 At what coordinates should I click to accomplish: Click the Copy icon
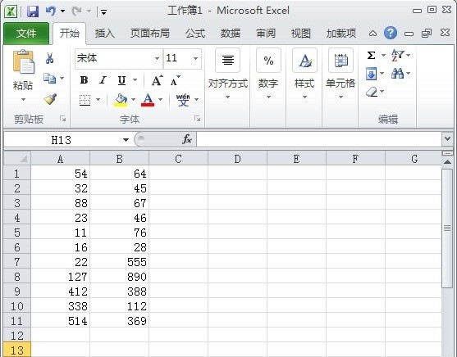tap(49, 78)
